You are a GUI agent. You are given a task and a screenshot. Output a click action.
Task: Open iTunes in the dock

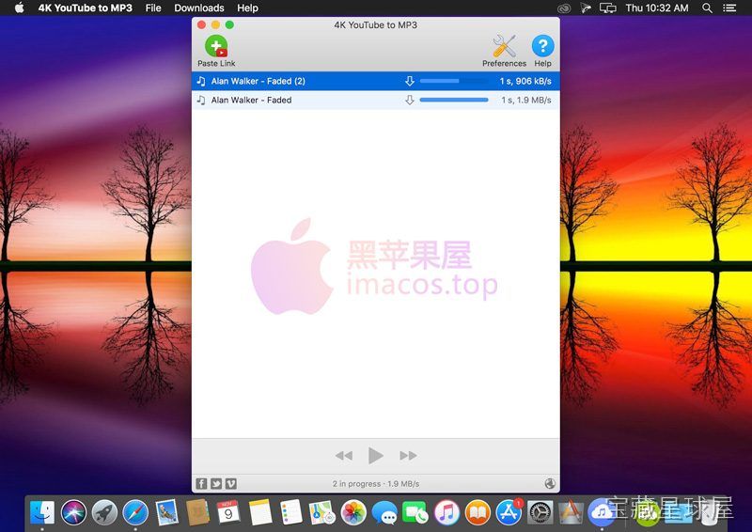446,512
